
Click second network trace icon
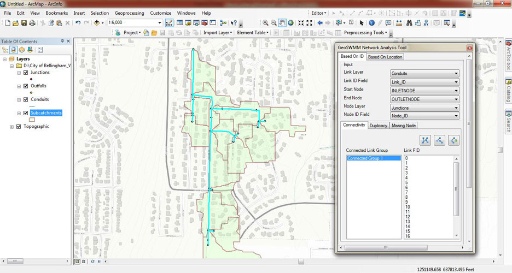point(439,140)
